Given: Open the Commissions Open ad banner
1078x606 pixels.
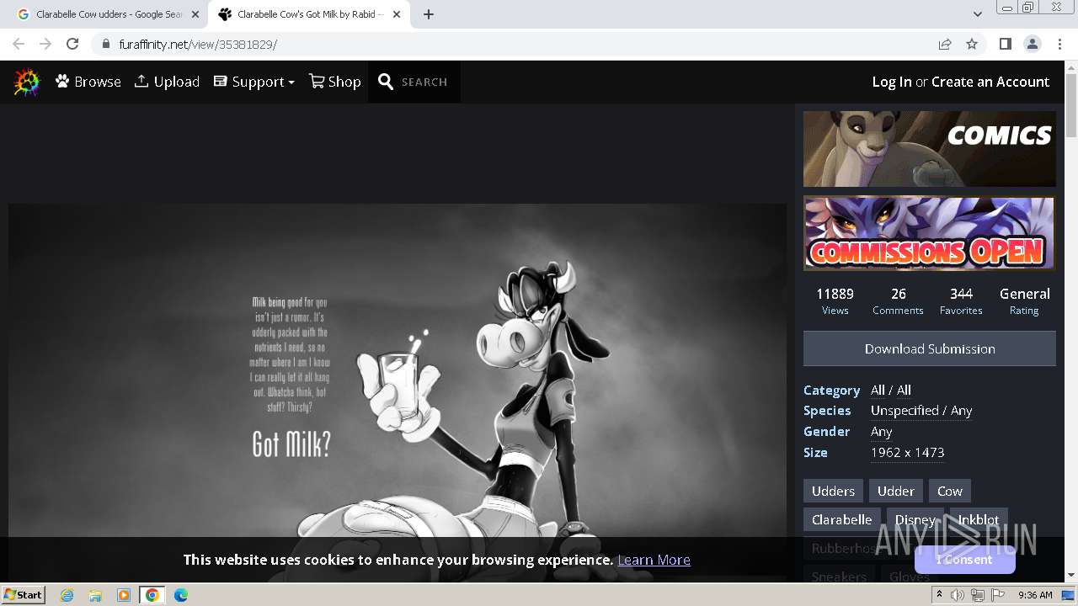Looking at the screenshot, I should [x=930, y=233].
